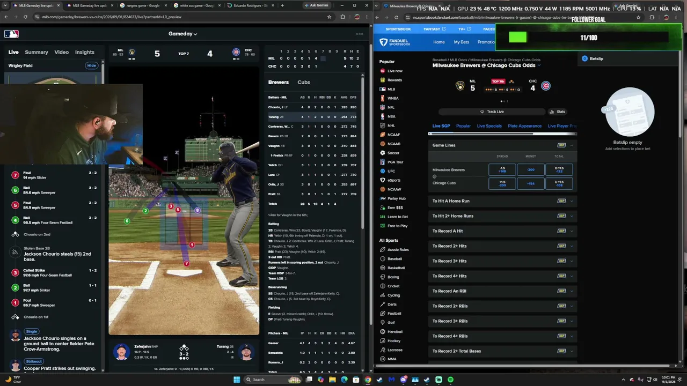
Task: Open NFL in FanDuel sidebar
Action: (391, 107)
